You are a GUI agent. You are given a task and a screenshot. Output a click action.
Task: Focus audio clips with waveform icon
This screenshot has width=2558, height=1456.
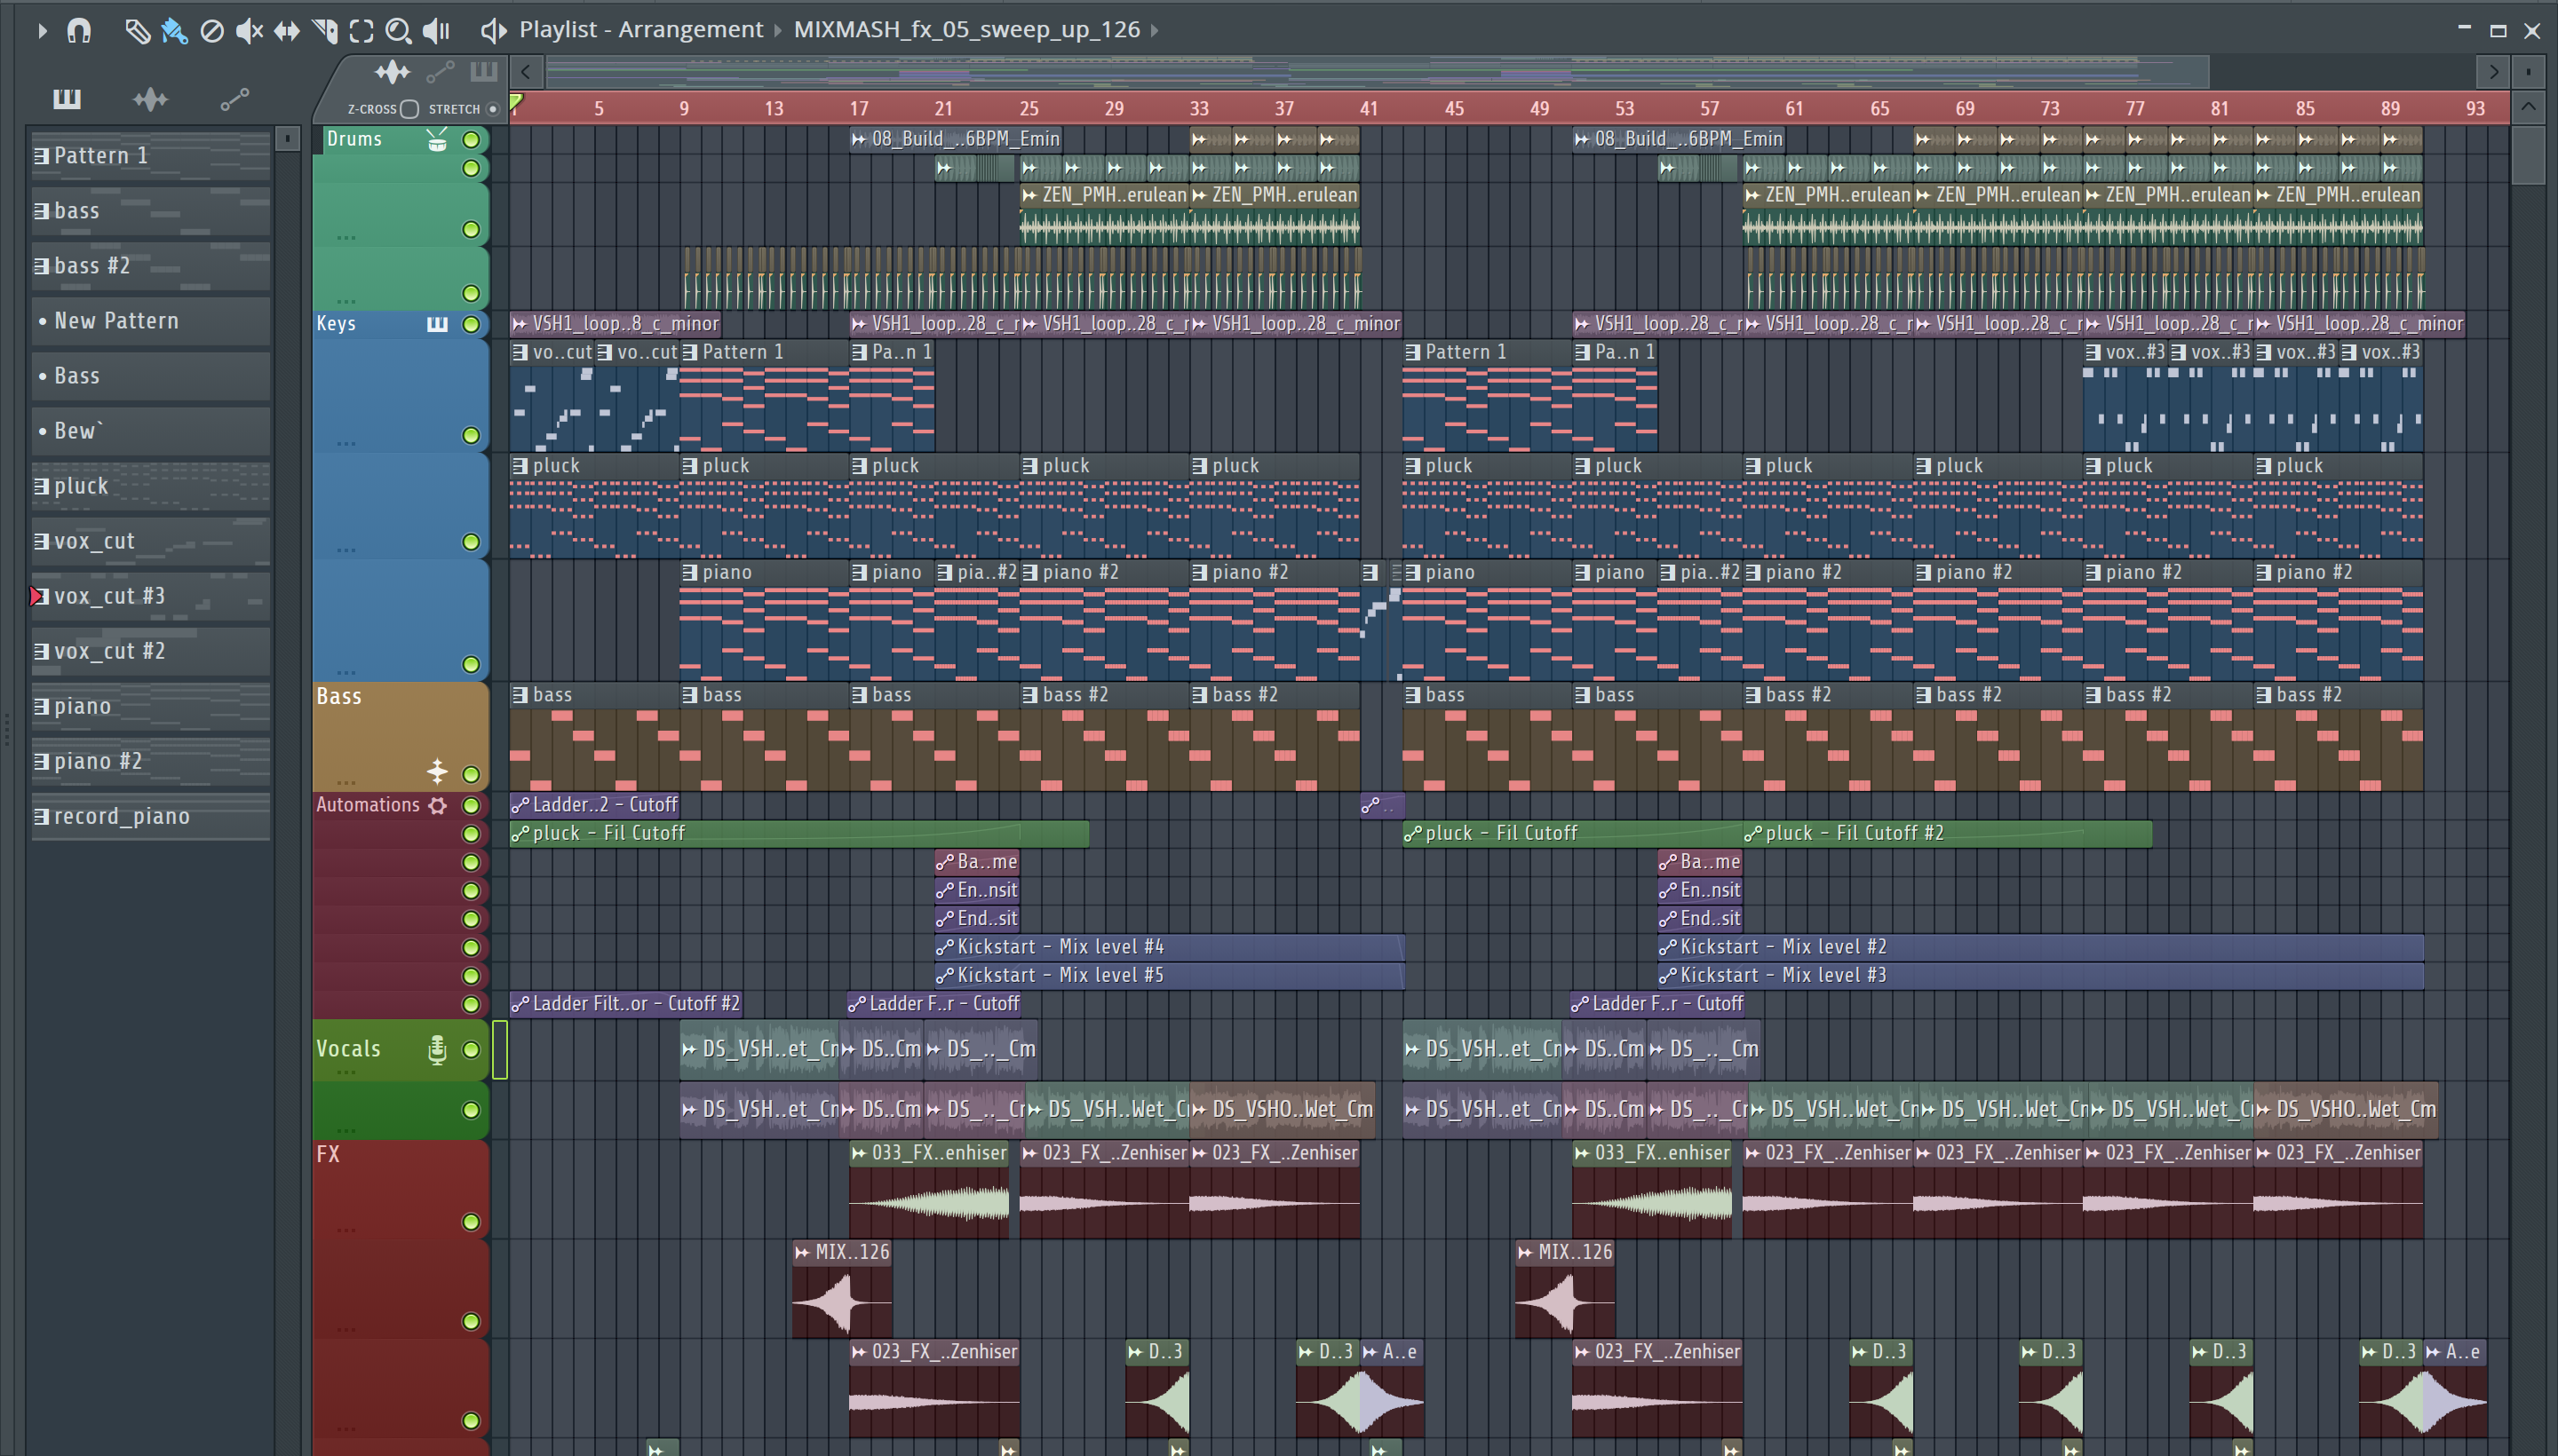393,72
